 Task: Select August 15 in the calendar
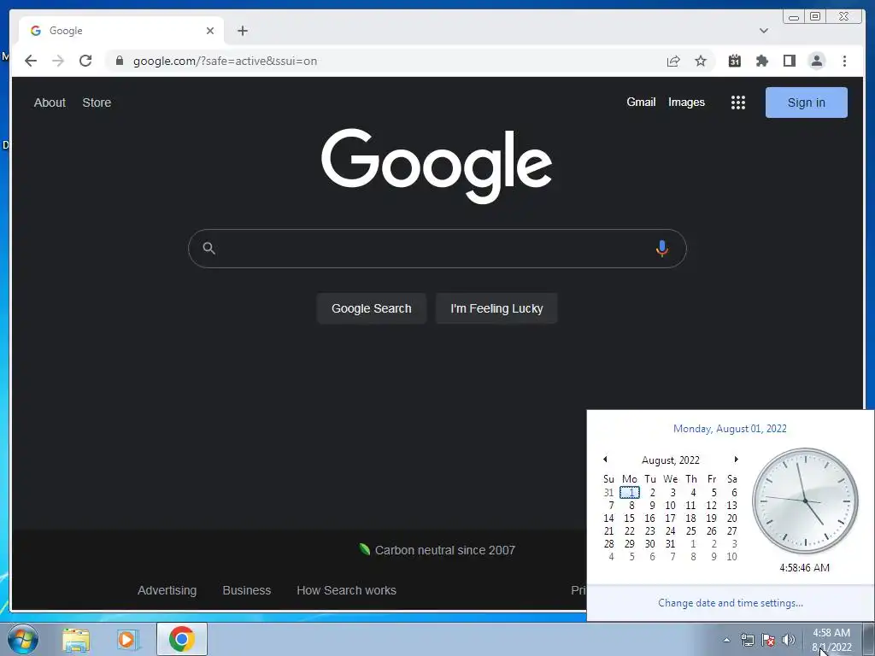pos(630,518)
